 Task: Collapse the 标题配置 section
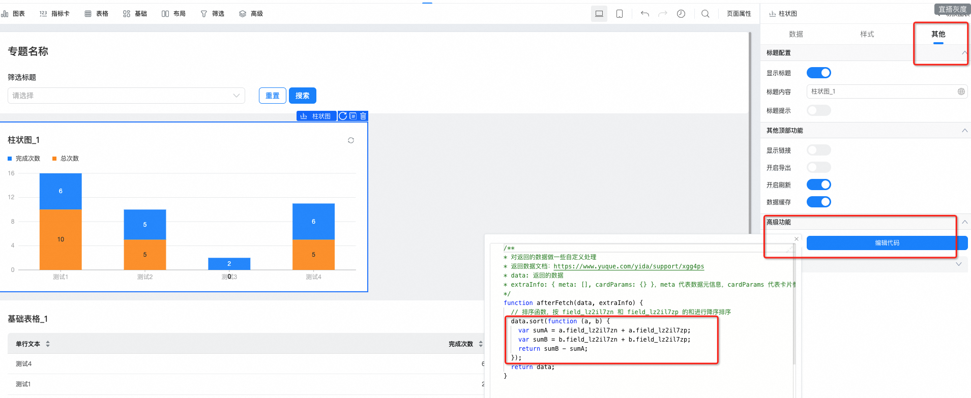(964, 53)
